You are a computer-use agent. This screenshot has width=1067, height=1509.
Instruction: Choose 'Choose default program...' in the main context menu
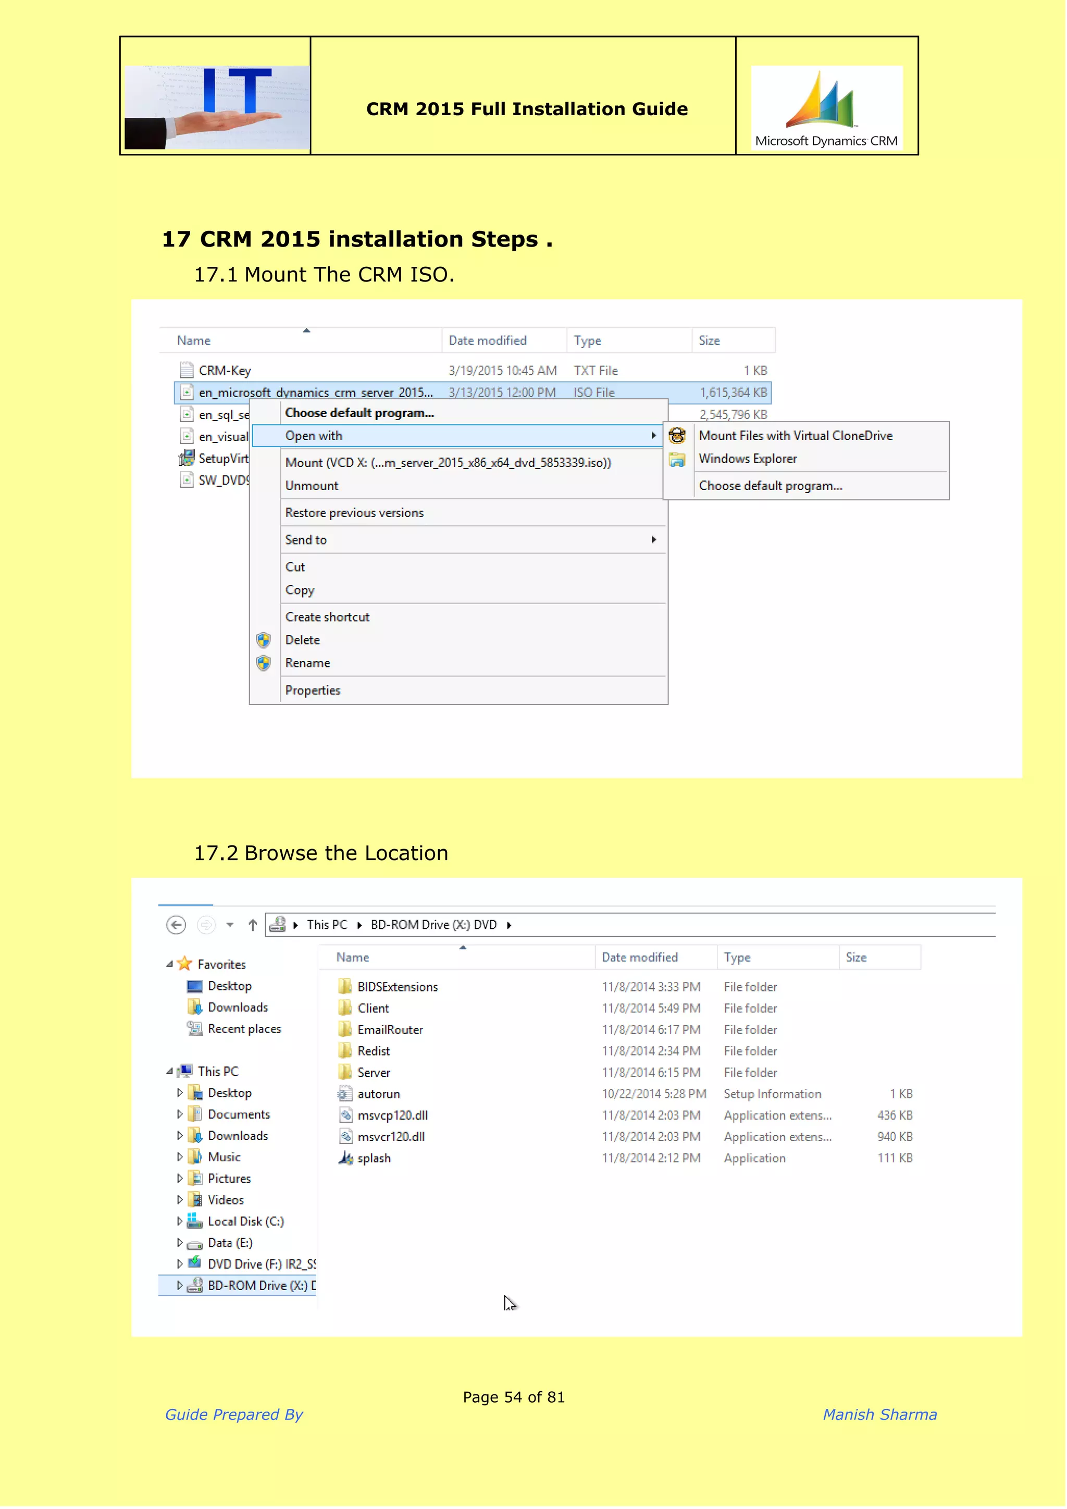click(x=458, y=413)
